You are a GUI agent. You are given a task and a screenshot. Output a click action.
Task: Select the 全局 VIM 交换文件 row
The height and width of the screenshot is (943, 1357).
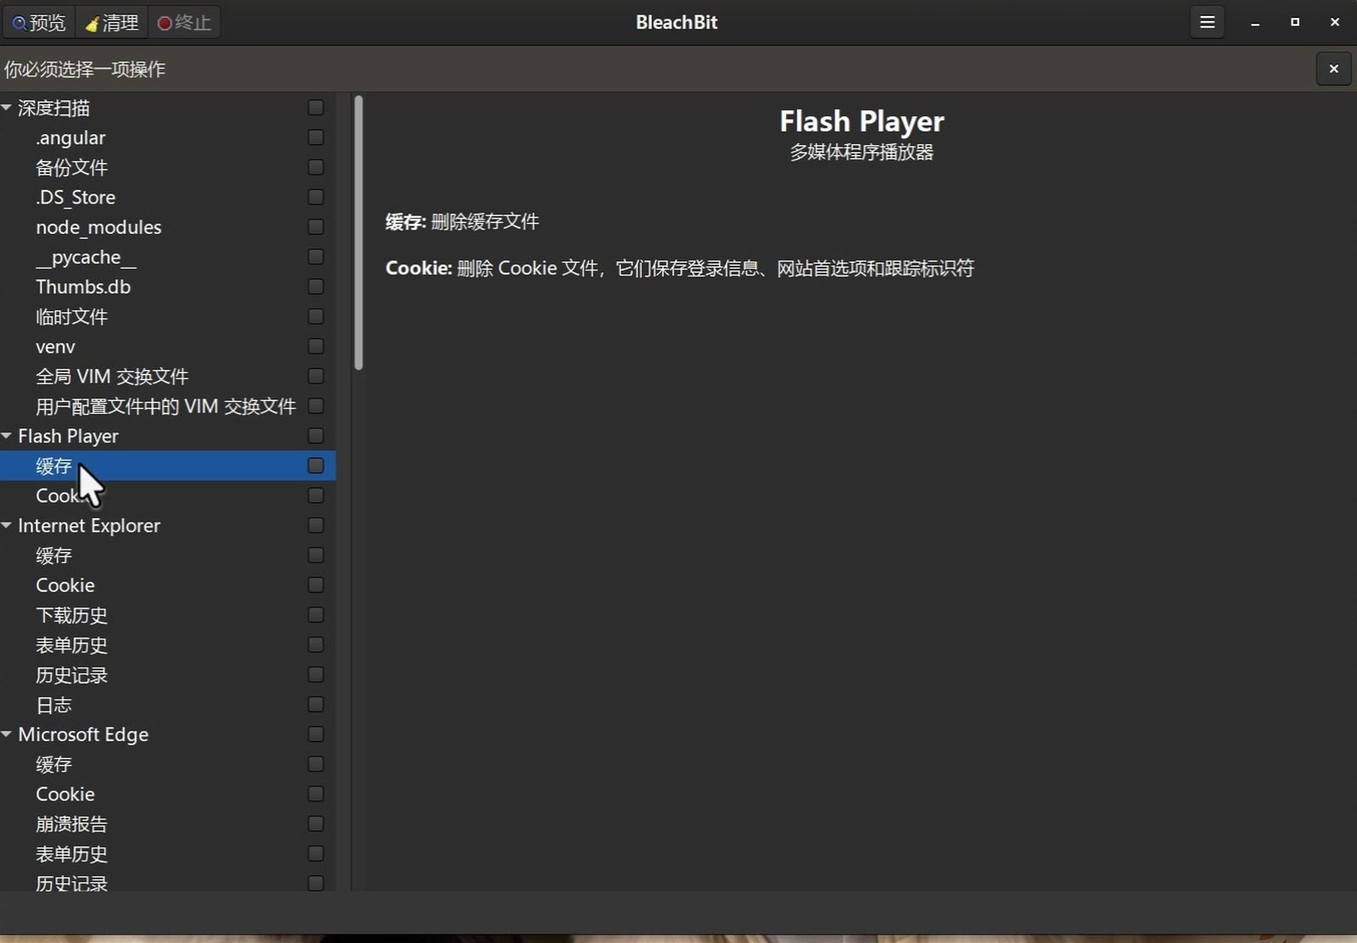click(x=168, y=376)
